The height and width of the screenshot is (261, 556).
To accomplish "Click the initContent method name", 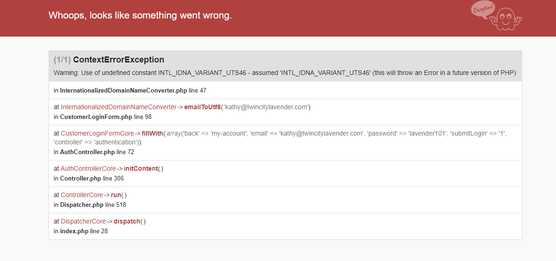I will click(141, 168).
